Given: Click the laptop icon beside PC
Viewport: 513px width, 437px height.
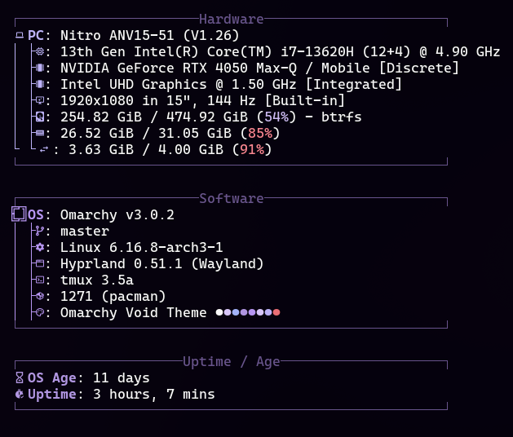Looking at the screenshot, I should tap(20, 36).
